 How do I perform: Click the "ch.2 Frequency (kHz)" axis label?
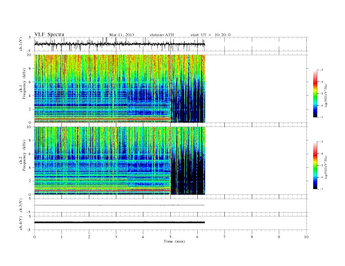[x=23, y=156]
